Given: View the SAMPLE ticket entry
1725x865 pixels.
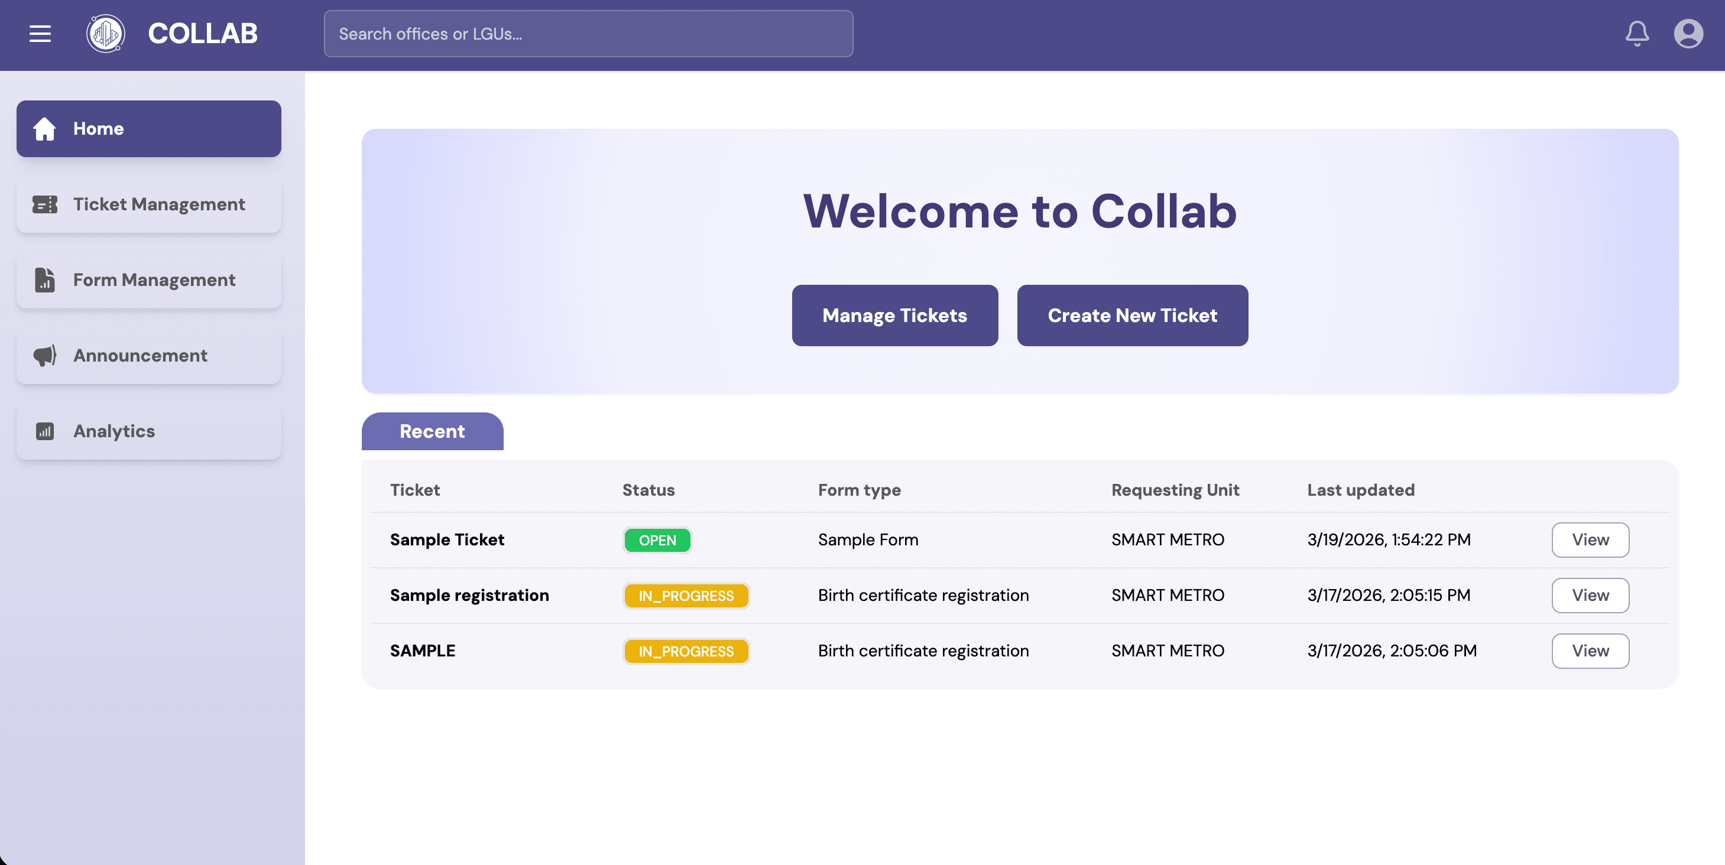Looking at the screenshot, I should pyautogui.click(x=1590, y=651).
